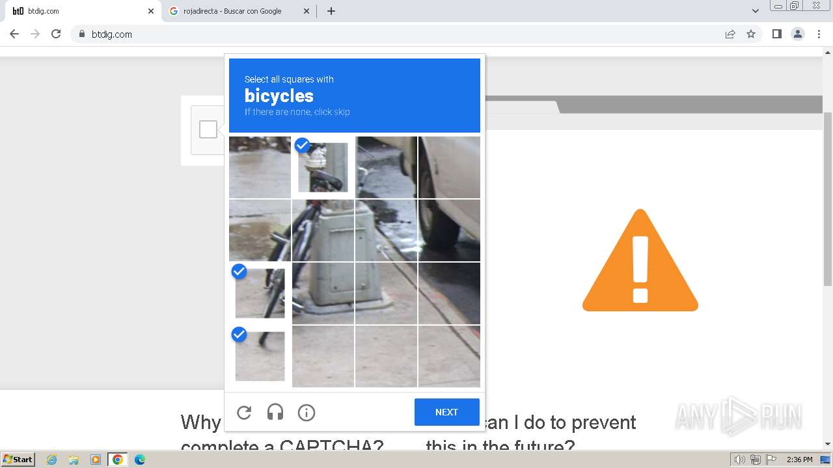Click the orange warning triangle image
Image resolution: width=833 pixels, height=468 pixels.
[640, 260]
